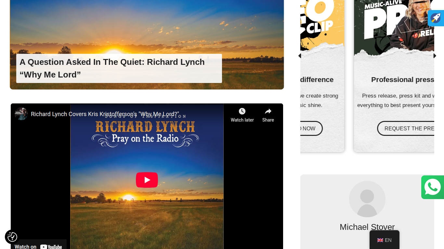Play the Richard Lynch YouTube video
The width and height of the screenshot is (444, 249).
tap(147, 180)
